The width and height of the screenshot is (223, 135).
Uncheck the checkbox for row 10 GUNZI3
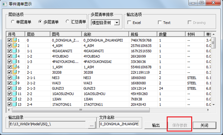click(9, 89)
